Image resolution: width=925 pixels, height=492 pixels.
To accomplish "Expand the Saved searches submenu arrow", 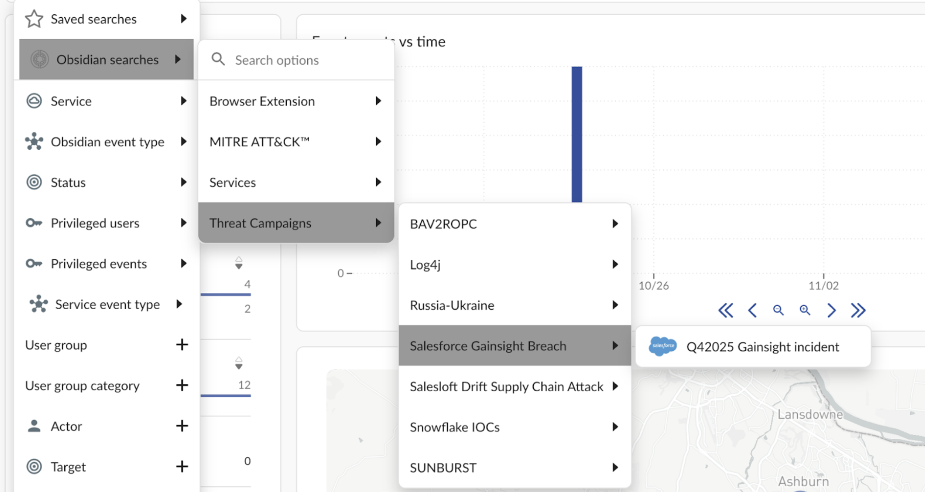I will [x=184, y=19].
